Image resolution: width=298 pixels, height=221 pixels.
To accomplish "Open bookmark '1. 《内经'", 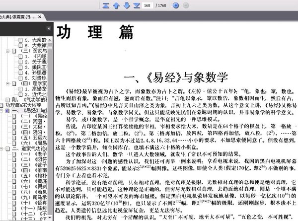I will coord(36,56).
